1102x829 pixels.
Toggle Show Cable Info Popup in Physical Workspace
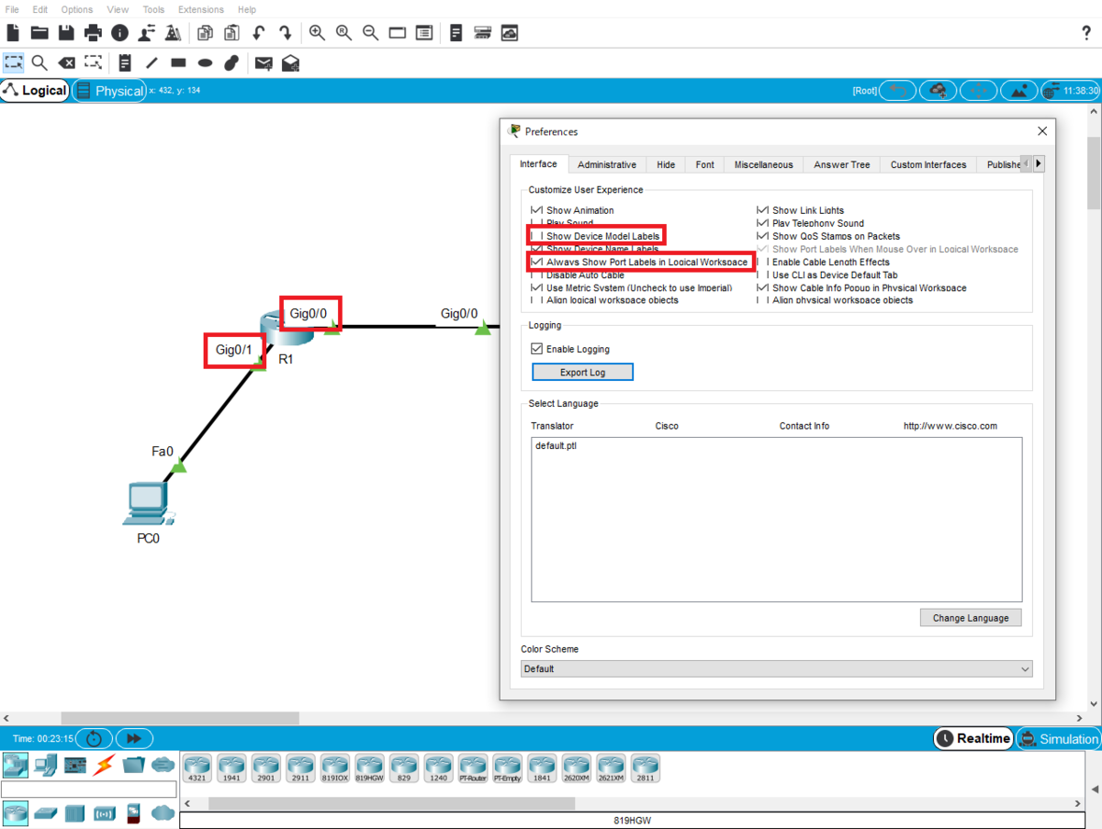tap(763, 287)
